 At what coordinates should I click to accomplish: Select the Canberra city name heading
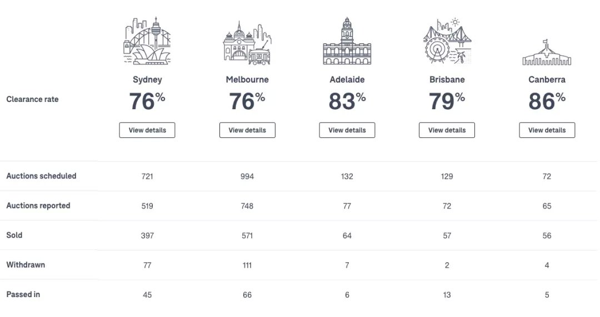[547, 80]
